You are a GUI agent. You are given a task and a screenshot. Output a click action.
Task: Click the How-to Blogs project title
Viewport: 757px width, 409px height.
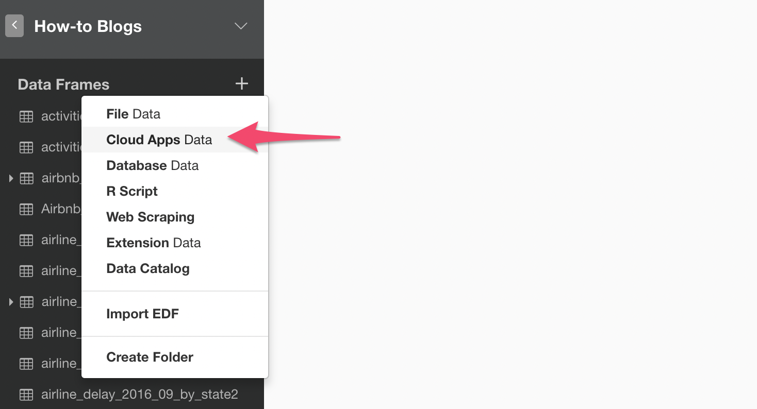click(88, 26)
